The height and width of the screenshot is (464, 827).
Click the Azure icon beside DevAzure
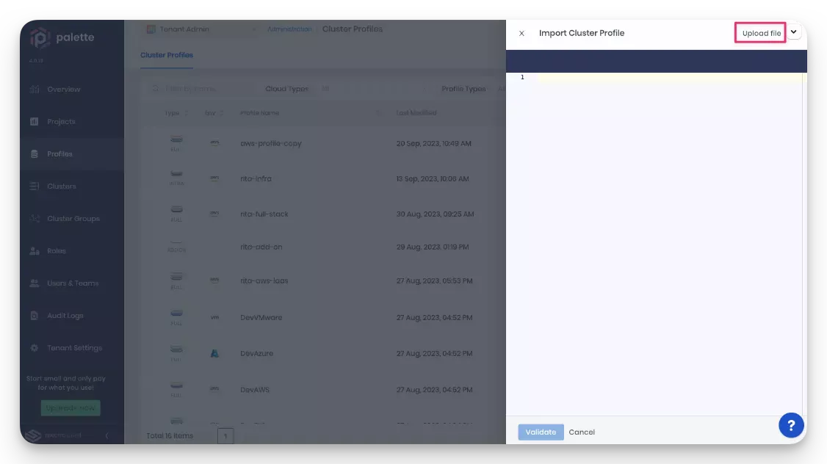[214, 353]
